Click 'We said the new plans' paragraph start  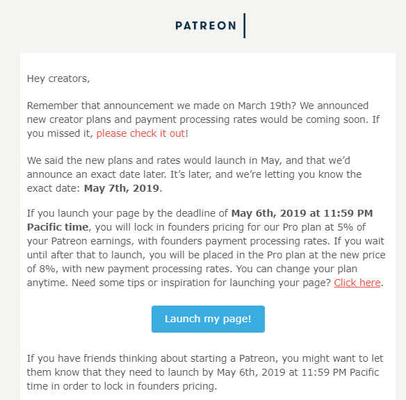click(81, 160)
